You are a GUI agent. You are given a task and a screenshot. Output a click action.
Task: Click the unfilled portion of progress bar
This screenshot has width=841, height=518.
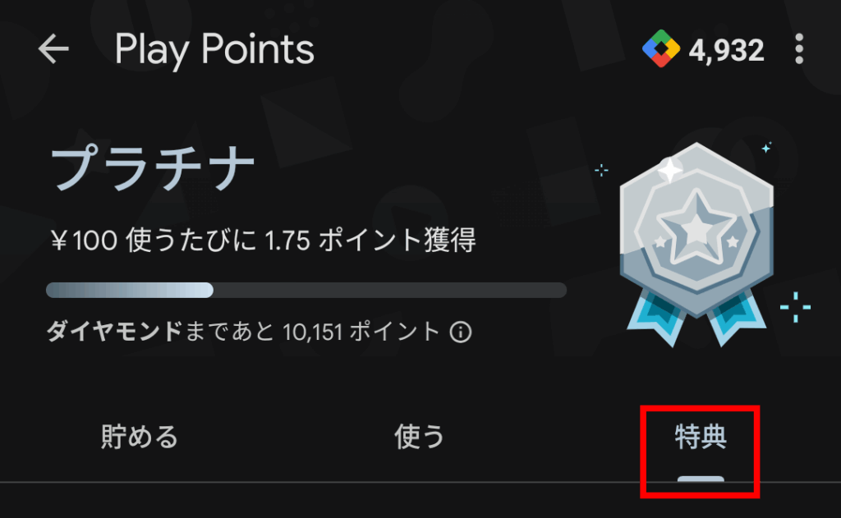pos(390,290)
